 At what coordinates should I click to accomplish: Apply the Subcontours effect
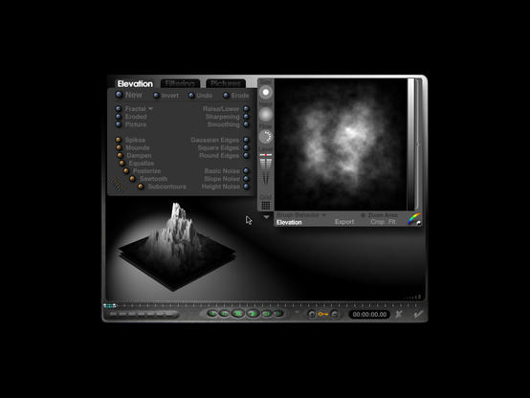click(x=141, y=187)
